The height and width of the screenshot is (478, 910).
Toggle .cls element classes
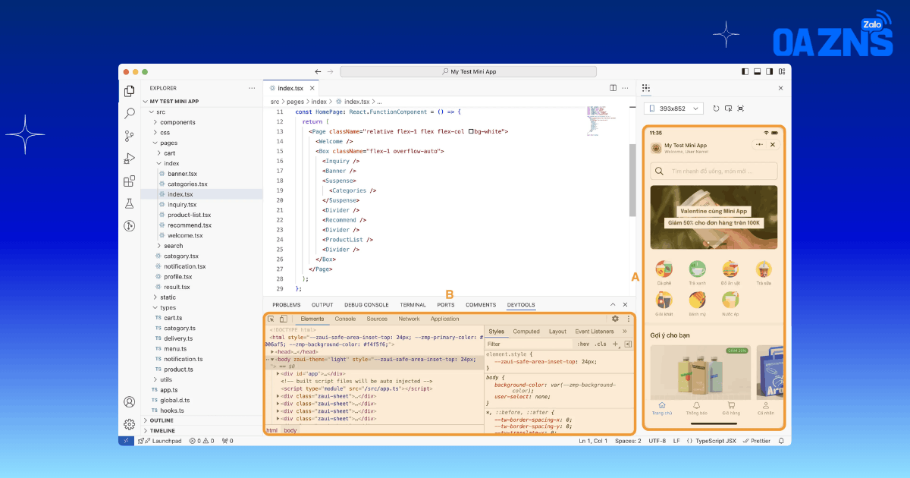click(601, 344)
